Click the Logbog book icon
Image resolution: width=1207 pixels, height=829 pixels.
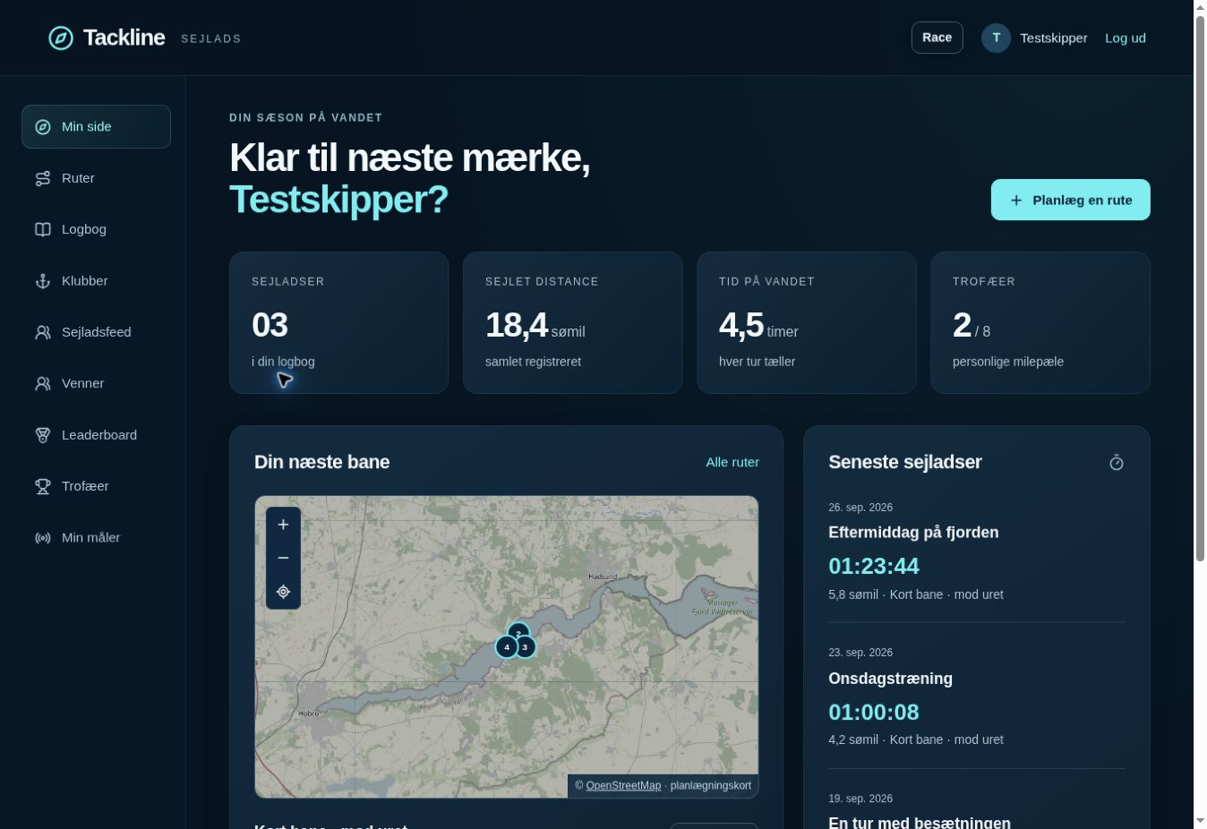43,229
